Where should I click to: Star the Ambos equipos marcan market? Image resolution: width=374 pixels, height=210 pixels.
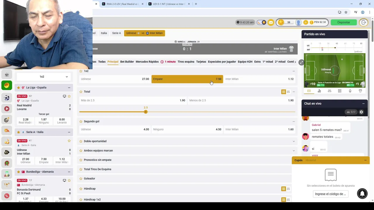pos(81,150)
